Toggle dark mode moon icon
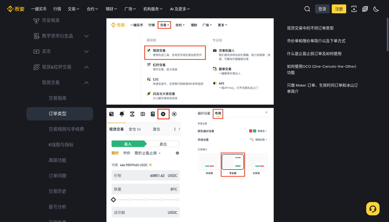This screenshot has width=389, height=222. (376, 9)
